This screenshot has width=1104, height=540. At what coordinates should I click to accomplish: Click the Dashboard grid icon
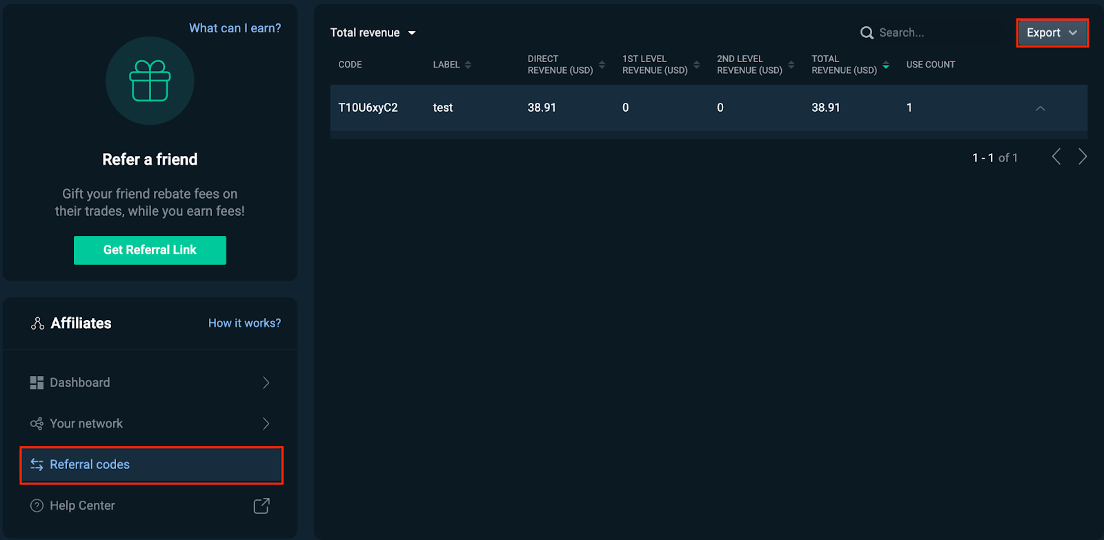(x=37, y=383)
